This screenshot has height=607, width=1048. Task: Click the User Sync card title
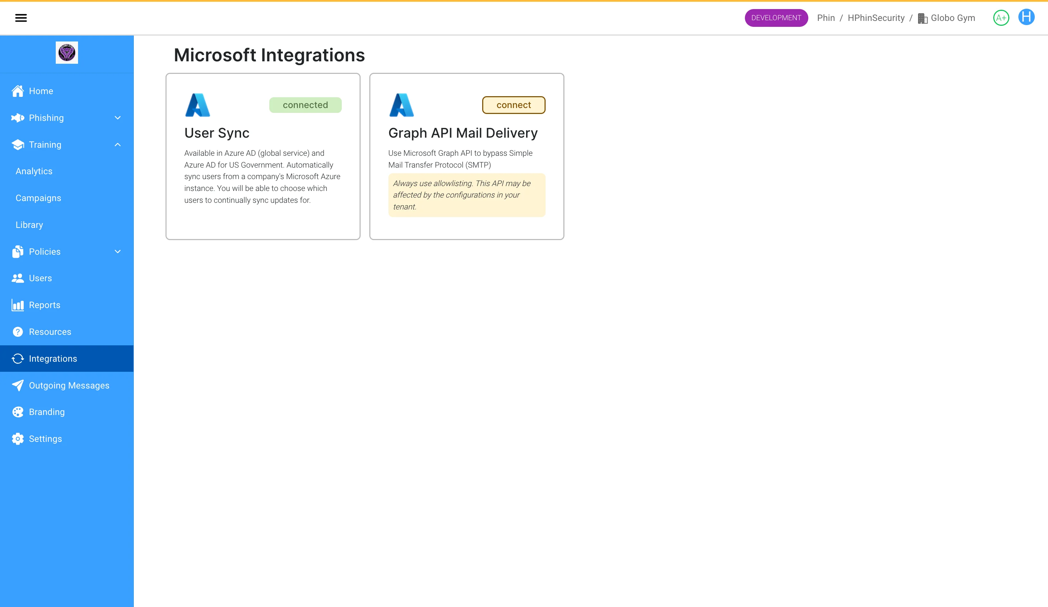pos(217,133)
